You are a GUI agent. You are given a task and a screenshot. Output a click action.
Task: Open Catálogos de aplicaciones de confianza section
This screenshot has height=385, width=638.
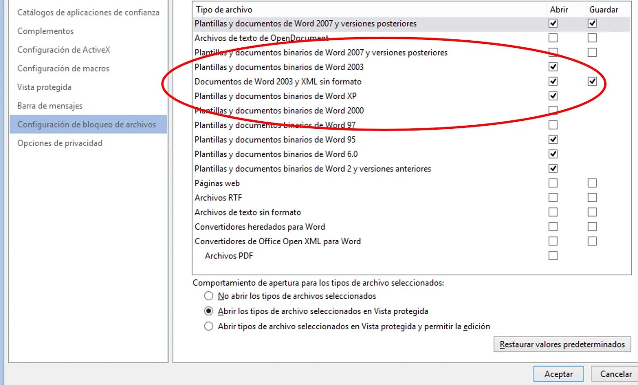88,12
